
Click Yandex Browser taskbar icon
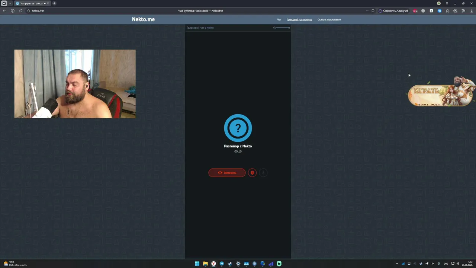213,264
